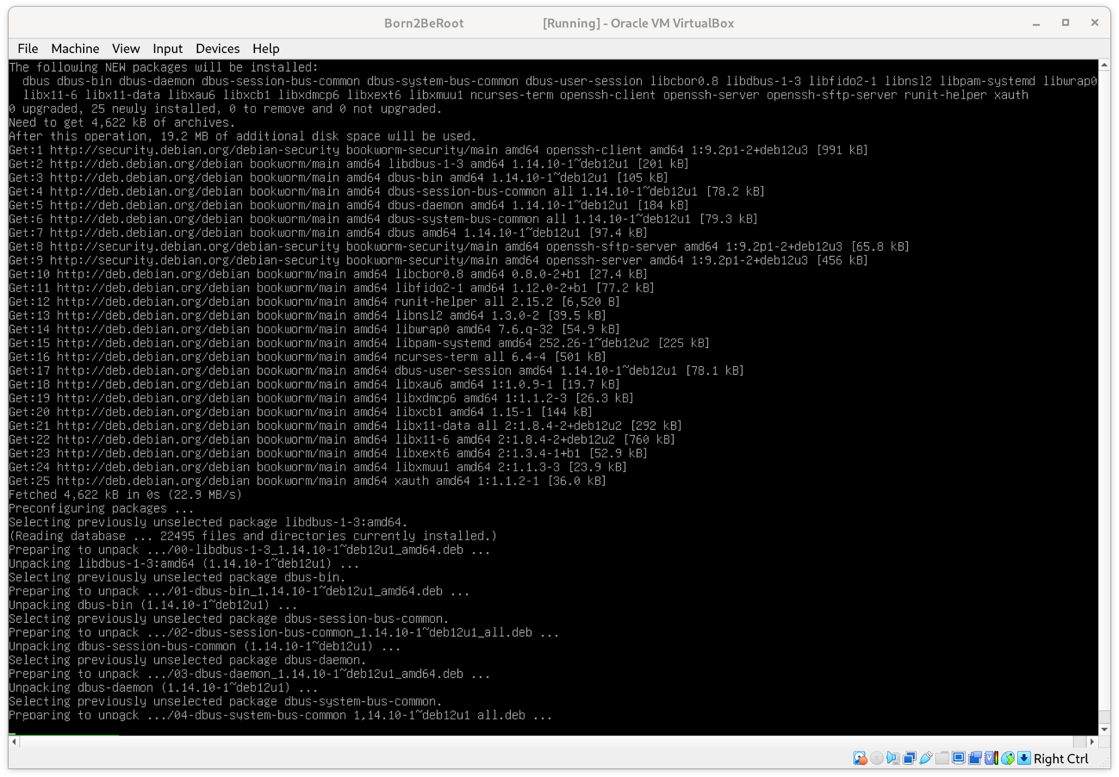Viewport: 1119px width, 777px height.
Task: Open the audio status icon menu
Action: coord(893,758)
